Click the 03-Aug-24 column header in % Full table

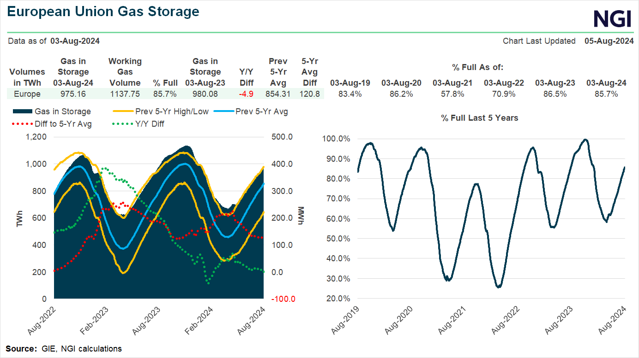[x=606, y=83]
